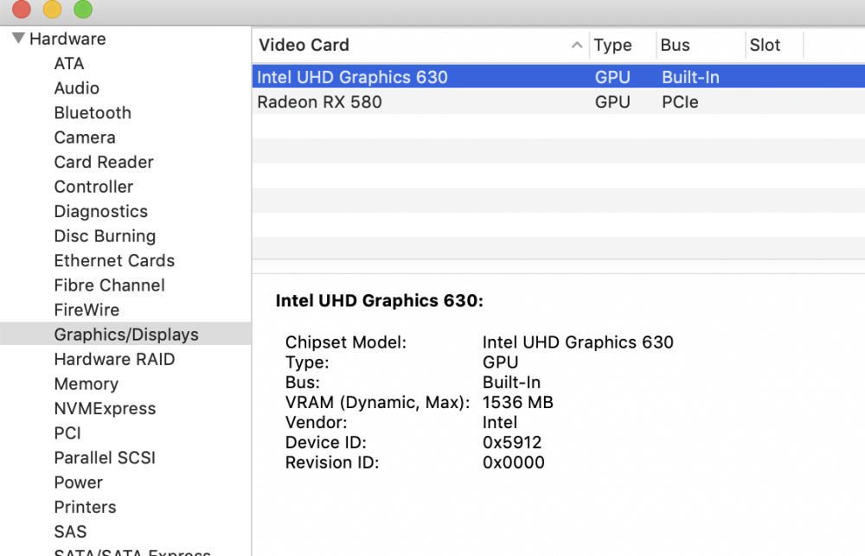Select Fibre Channel in the sidebar
The height and width of the screenshot is (556, 865).
tap(109, 285)
